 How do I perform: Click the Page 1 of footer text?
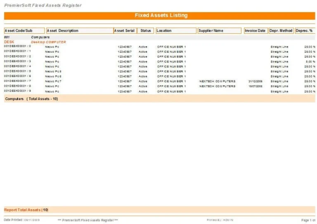(x=308, y=220)
